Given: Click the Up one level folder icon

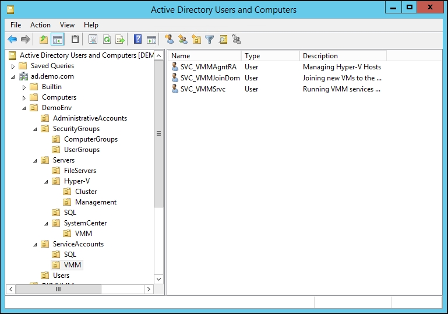Looking at the screenshot, I should (x=44, y=40).
